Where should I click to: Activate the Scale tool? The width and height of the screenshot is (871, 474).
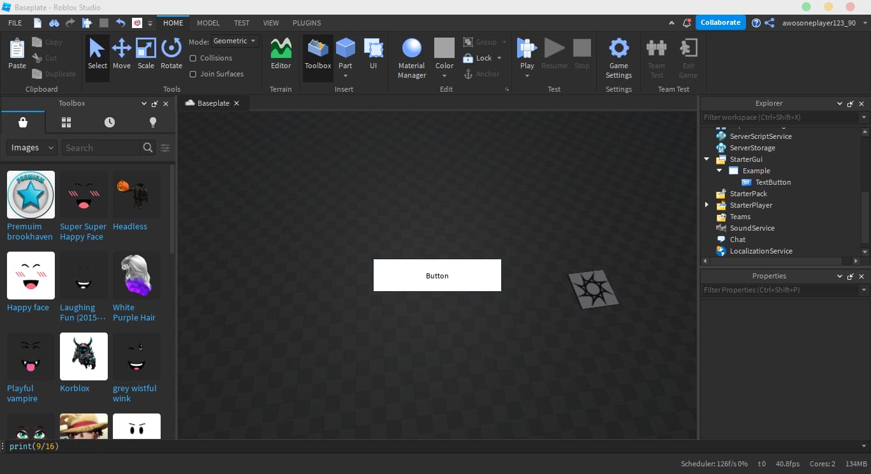point(146,54)
